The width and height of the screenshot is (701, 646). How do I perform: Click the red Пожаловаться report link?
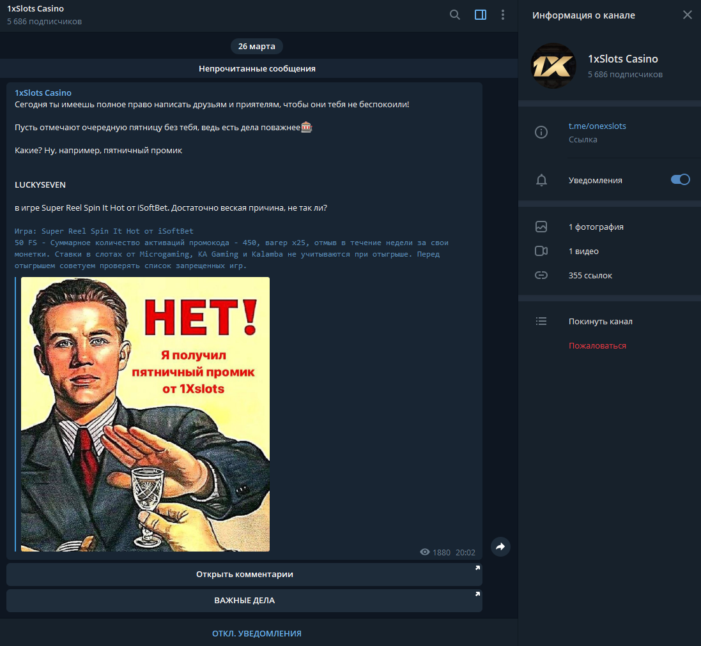597,345
